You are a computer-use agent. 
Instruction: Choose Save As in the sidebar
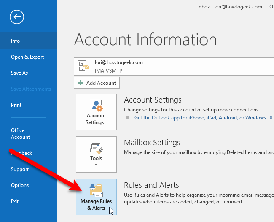19,73
